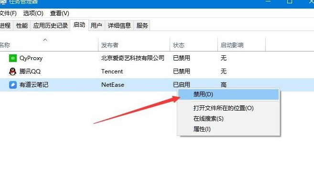Click the Tencent QQ penguin icon
Image resolution: width=314 pixels, height=184 pixels.
(x=12, y=72)
